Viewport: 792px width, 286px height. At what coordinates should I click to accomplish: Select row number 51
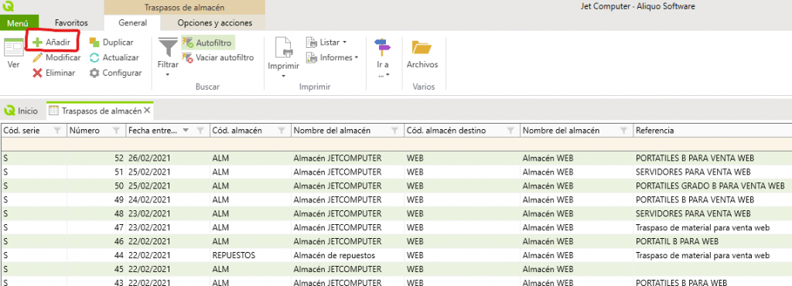tap(396, 172)
